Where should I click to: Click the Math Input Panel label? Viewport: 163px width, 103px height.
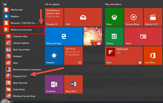coord(21,50)
